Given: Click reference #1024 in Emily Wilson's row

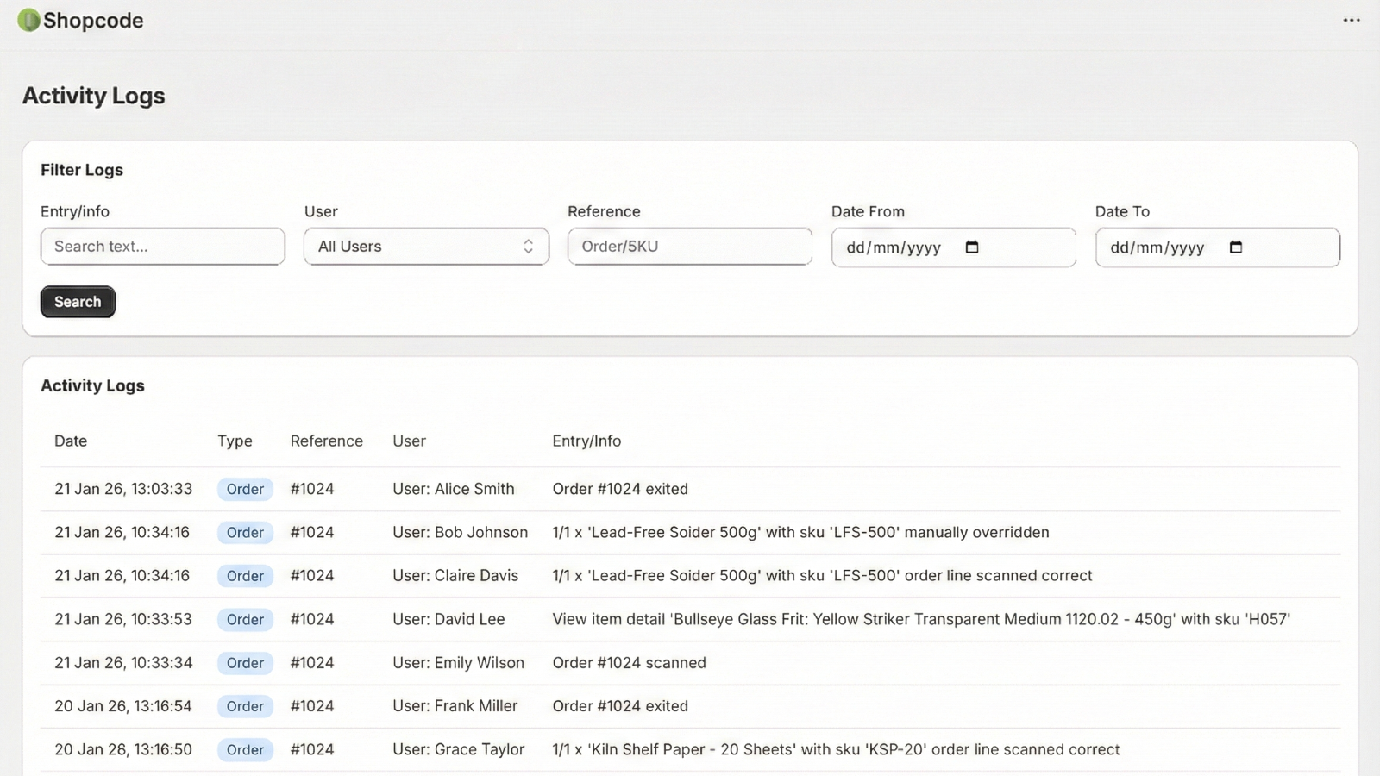Looking at the screenshot, I should point(312,663).
